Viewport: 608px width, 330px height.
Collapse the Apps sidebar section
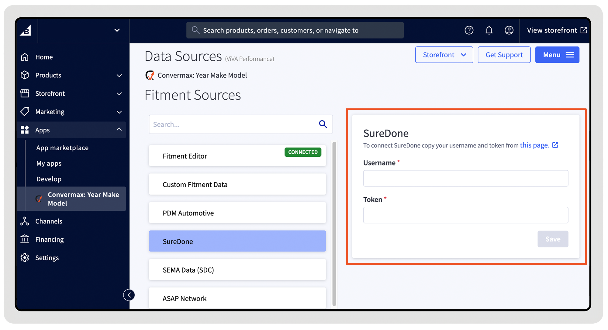tap(119, 130)
